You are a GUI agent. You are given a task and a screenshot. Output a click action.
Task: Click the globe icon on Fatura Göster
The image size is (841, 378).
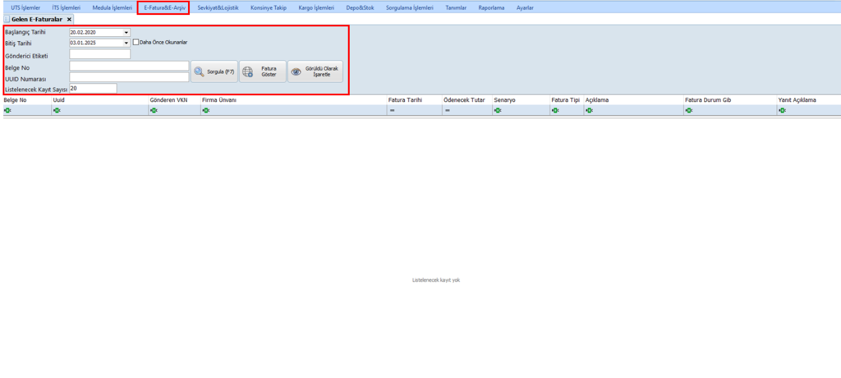[248, 72]
